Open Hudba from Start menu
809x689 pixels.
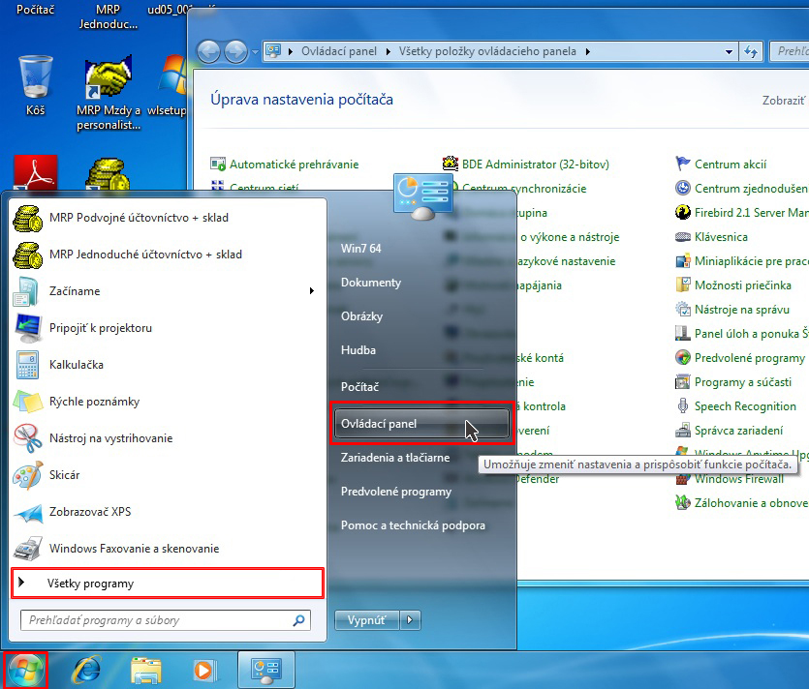(x=358, y=350)
